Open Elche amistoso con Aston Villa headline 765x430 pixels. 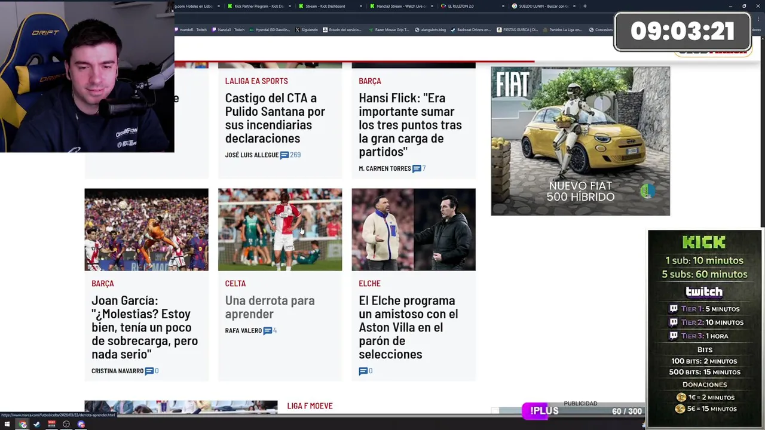(x=408, y=327)
